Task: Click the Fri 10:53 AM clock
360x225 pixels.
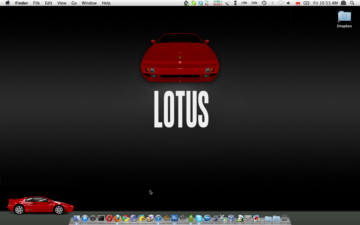Action: pyautogui.click(x=325, y=3)
